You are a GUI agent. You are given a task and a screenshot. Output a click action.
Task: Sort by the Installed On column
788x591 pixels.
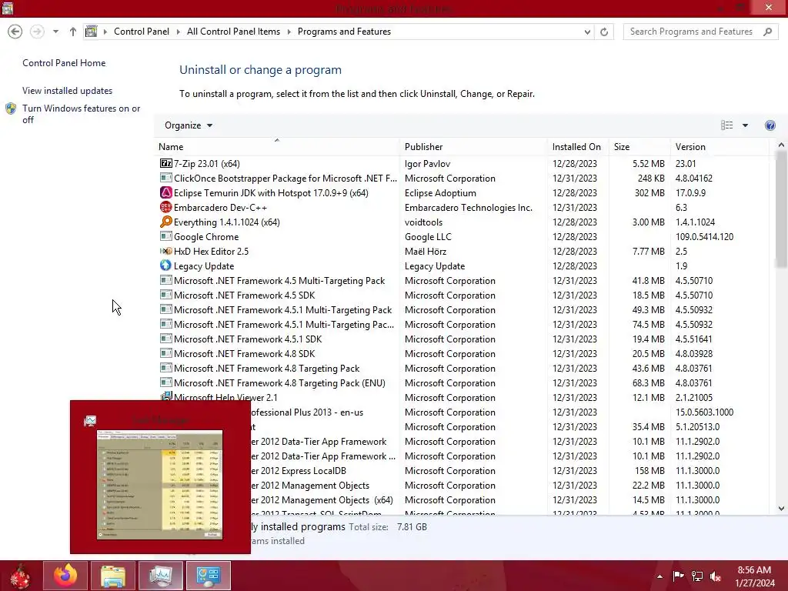578,147
